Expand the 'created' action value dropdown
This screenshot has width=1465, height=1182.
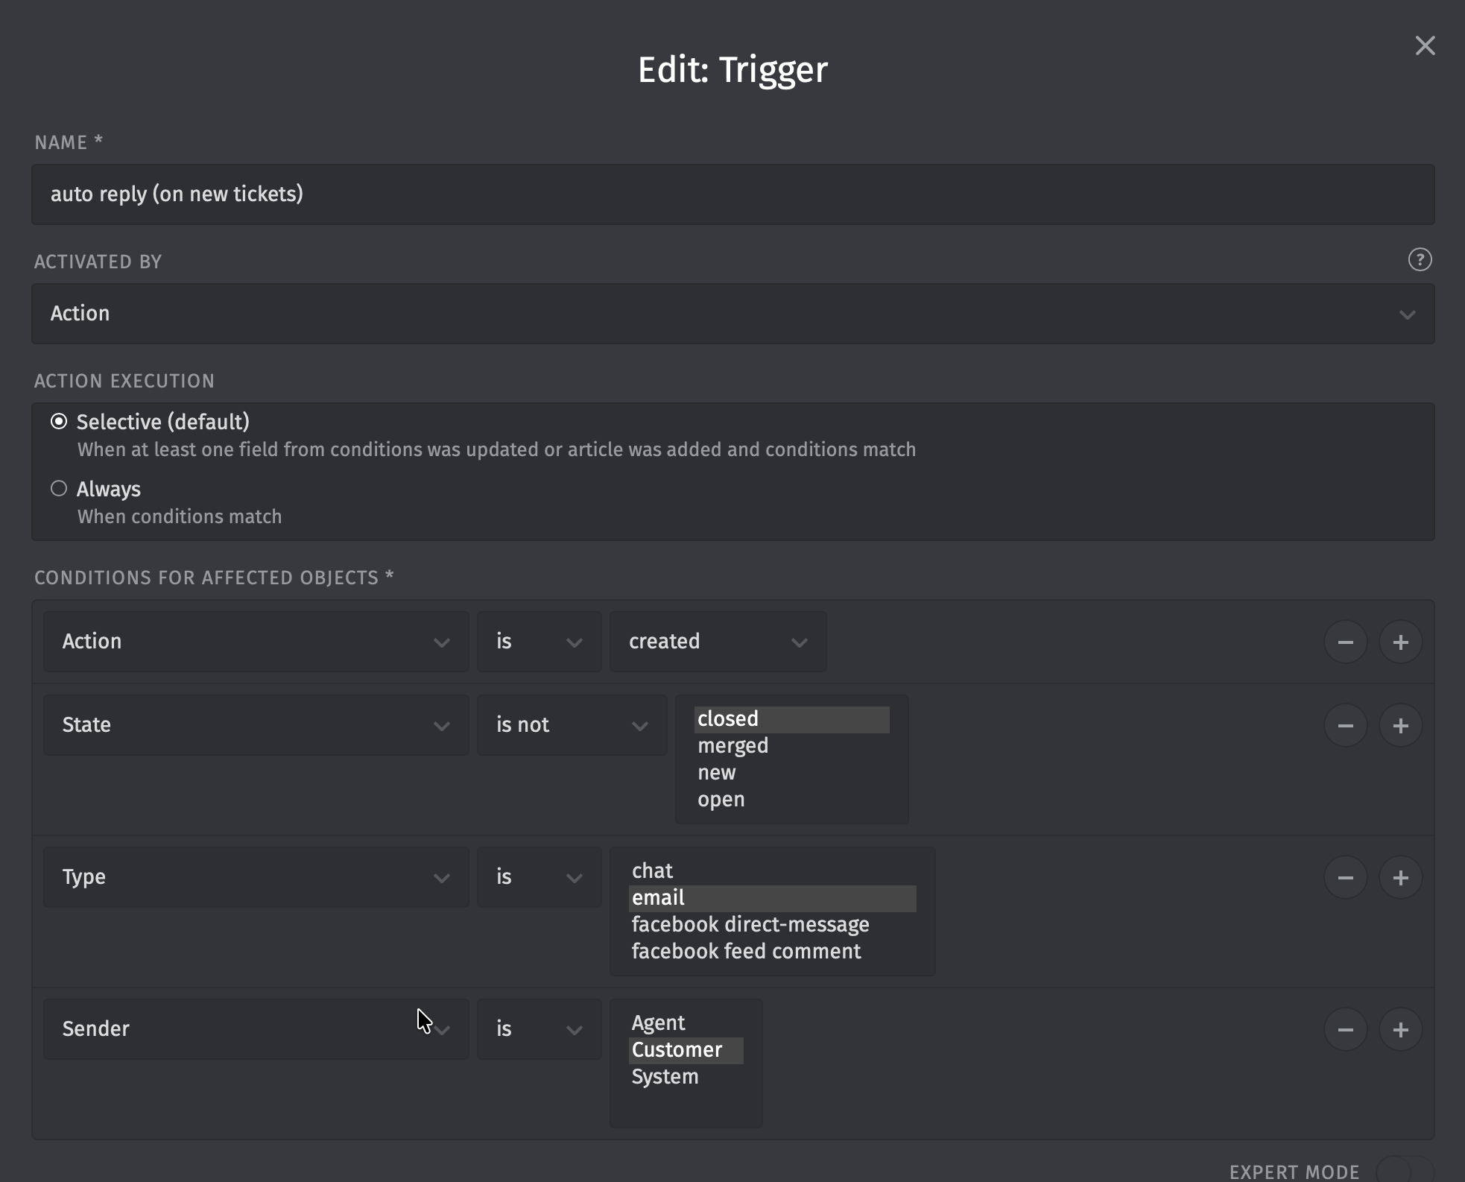pos(717,642)
